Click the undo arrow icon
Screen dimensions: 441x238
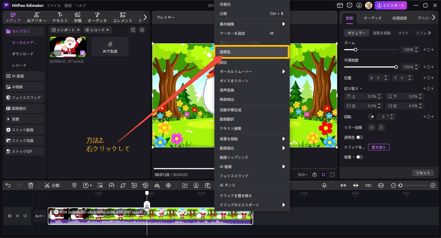[x=8, y=185]
